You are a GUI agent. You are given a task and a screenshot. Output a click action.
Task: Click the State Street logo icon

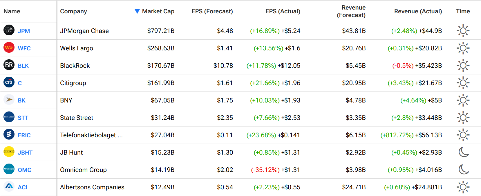click(x=9, y=117)
